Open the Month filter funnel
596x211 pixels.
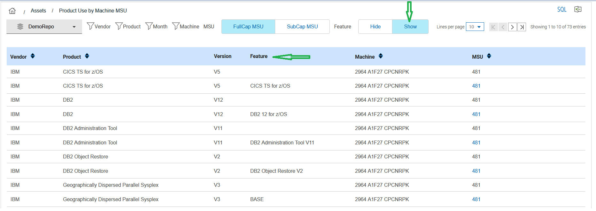(149, 26)
